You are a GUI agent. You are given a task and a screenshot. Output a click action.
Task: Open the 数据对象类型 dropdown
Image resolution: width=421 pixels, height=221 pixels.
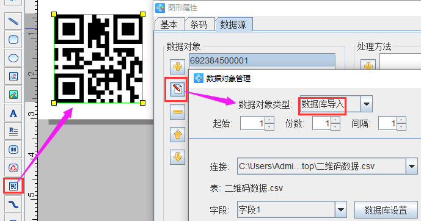click(x=367, y=104)
